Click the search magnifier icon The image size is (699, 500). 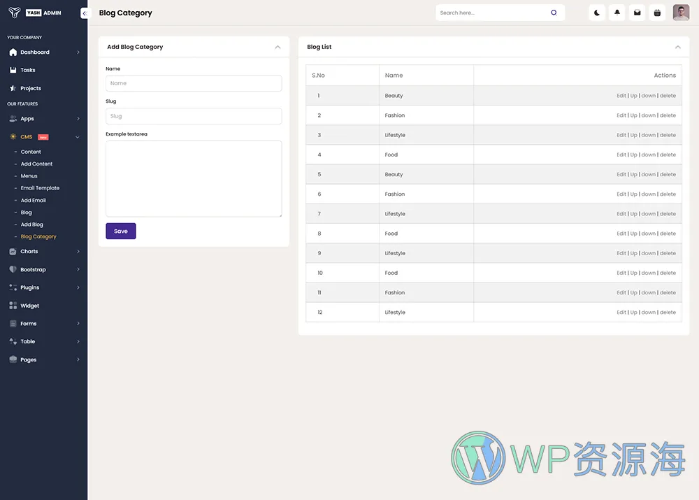pos(554,13)
